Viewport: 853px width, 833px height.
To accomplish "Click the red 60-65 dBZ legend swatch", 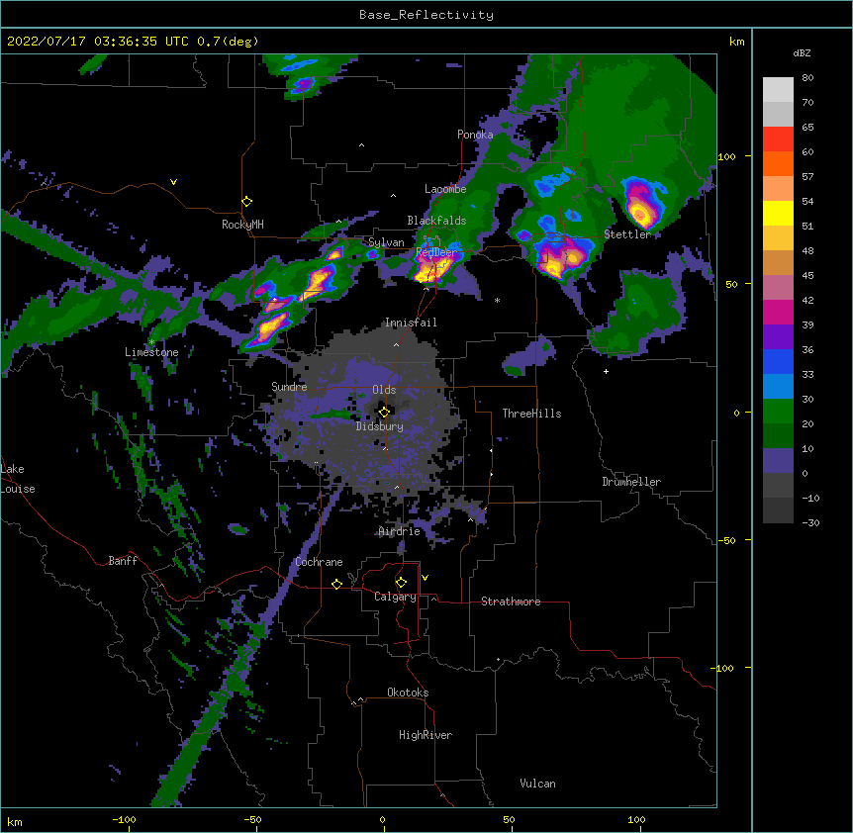I will [x=778, y=139].
